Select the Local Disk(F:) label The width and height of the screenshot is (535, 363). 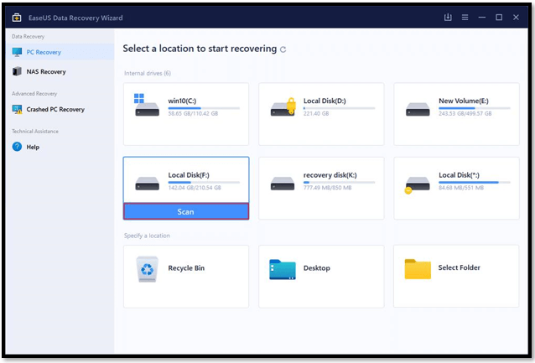coord(189,175)
